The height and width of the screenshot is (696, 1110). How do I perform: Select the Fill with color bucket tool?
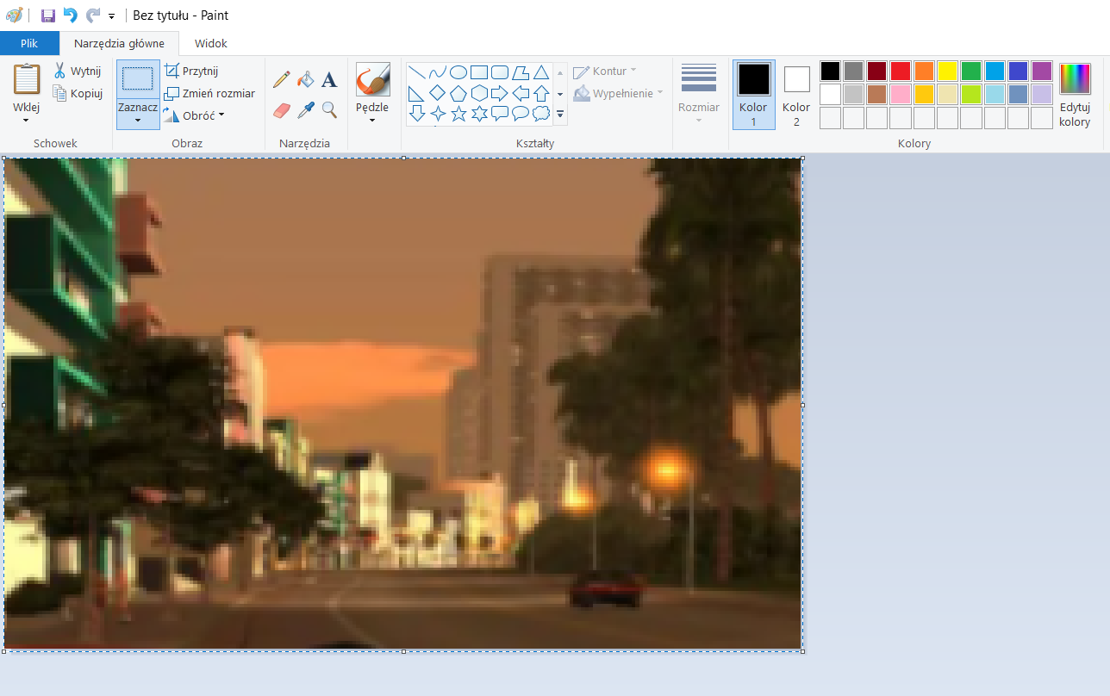[305, 80]
